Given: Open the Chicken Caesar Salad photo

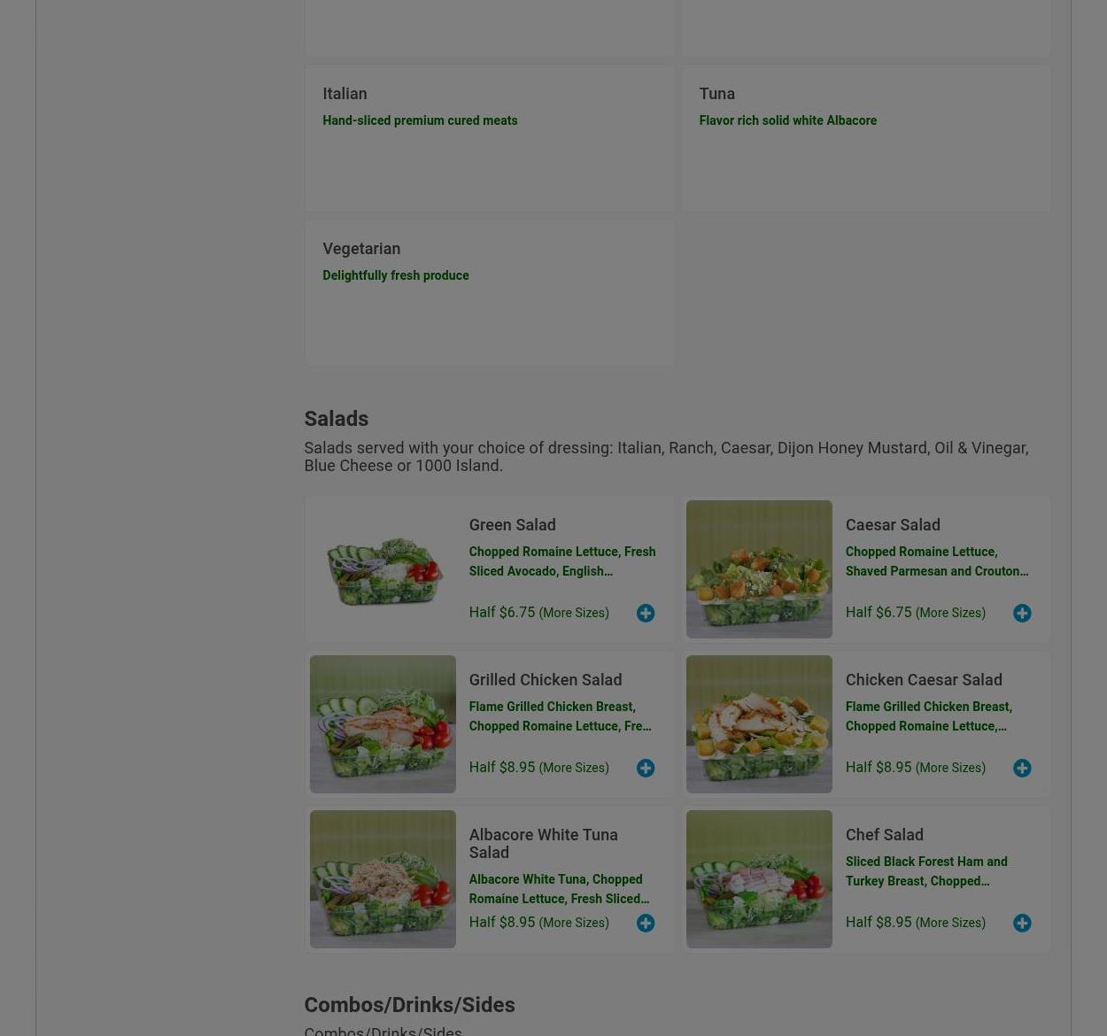Looking at the screenshot, I should [x=759, y=724].
